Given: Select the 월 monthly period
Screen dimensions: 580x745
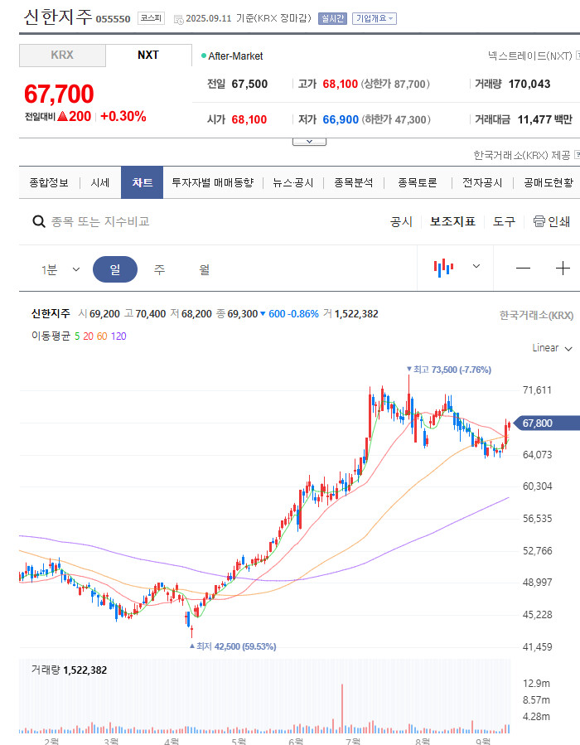Looking at the screenshot, I should (205, 269).
